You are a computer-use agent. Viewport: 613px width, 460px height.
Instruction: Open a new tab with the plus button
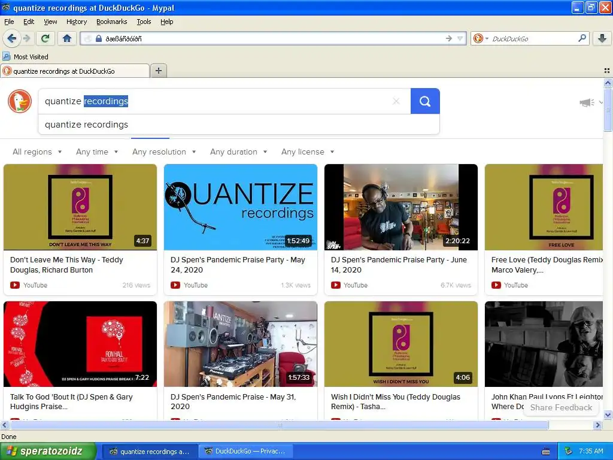158,71
